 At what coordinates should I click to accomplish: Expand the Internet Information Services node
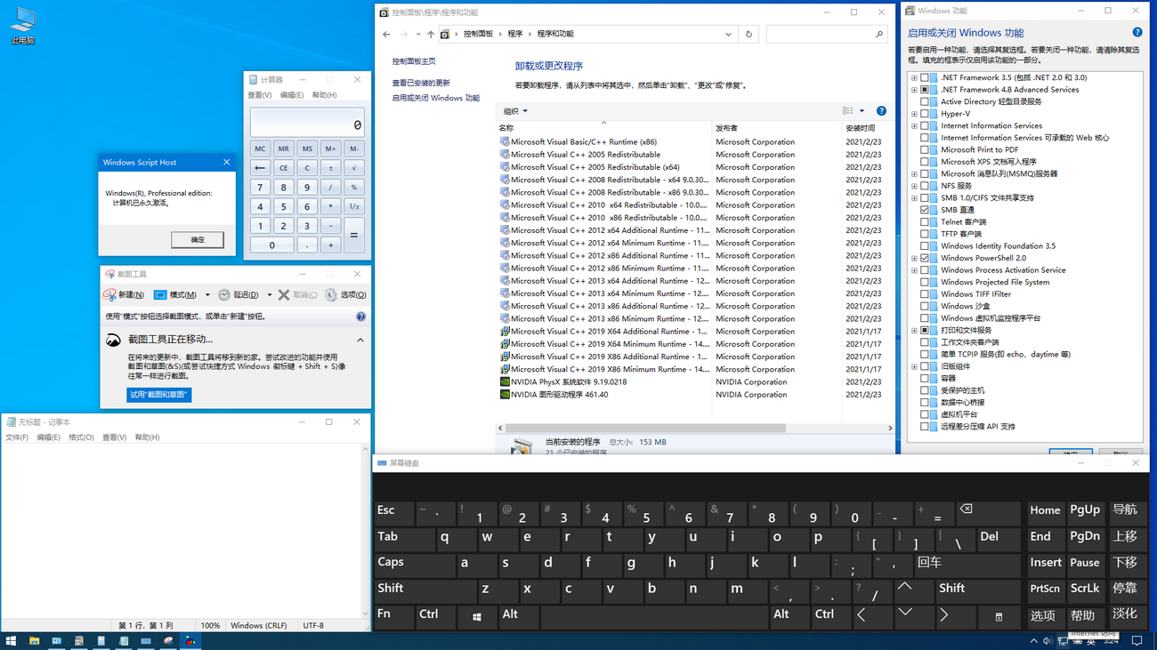(x=914, y=126)
